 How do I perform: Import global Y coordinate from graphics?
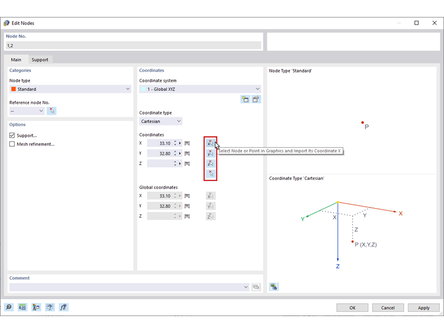pos(210,206)
